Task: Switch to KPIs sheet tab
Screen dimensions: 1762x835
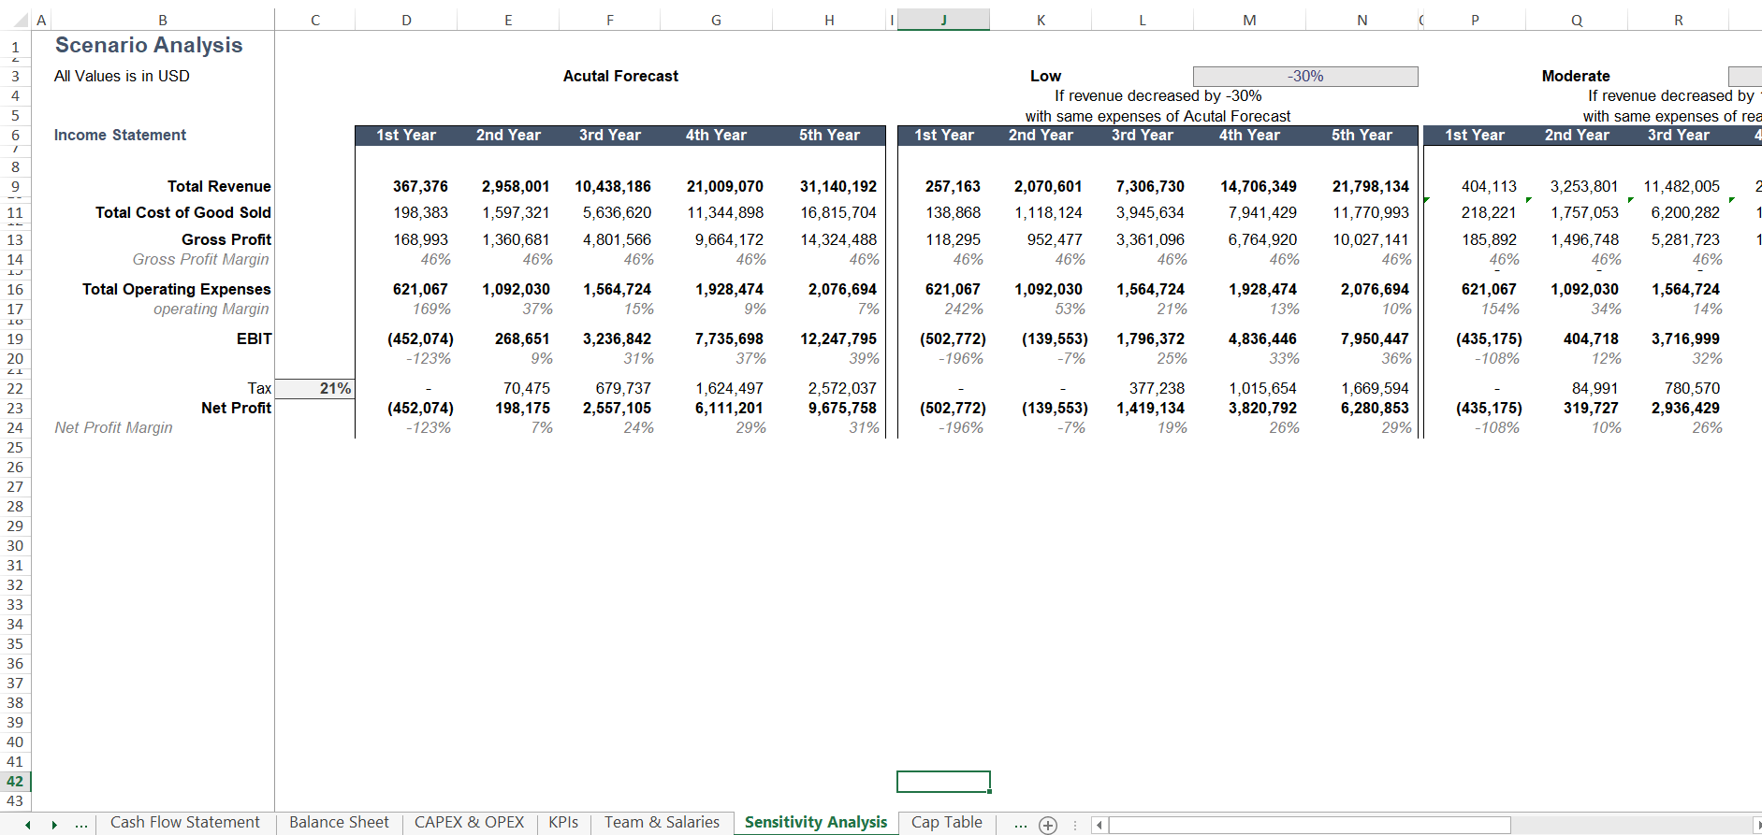Action: (563, 822)
